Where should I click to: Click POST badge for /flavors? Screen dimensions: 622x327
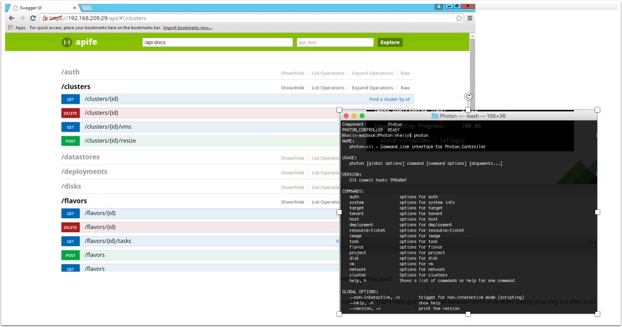coord(70,255)
